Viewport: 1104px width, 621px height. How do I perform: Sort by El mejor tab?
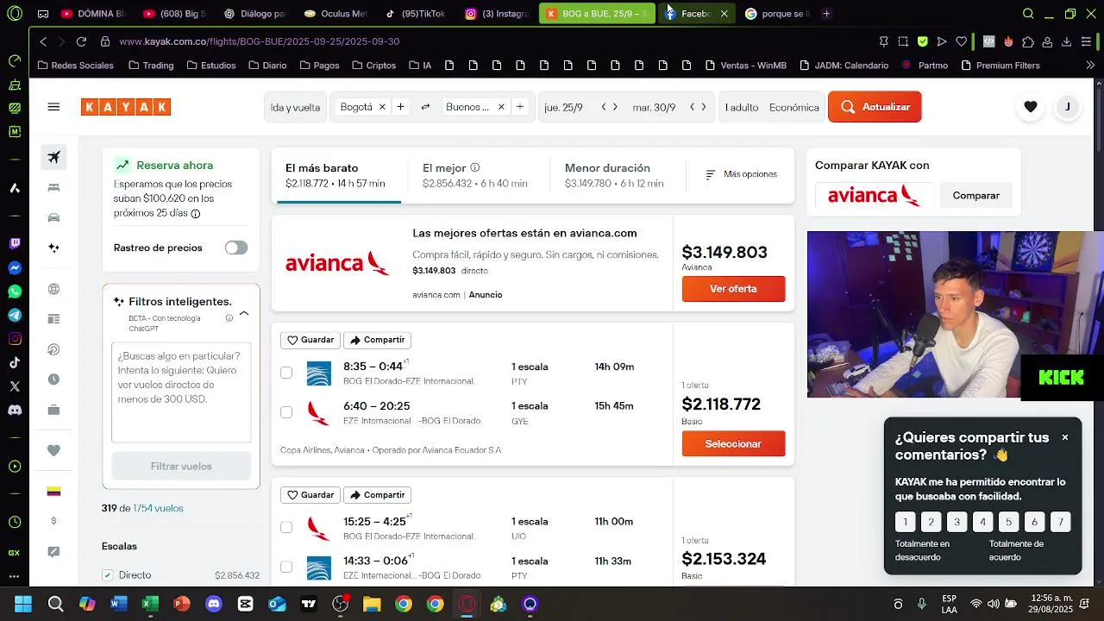click(475, 175)
